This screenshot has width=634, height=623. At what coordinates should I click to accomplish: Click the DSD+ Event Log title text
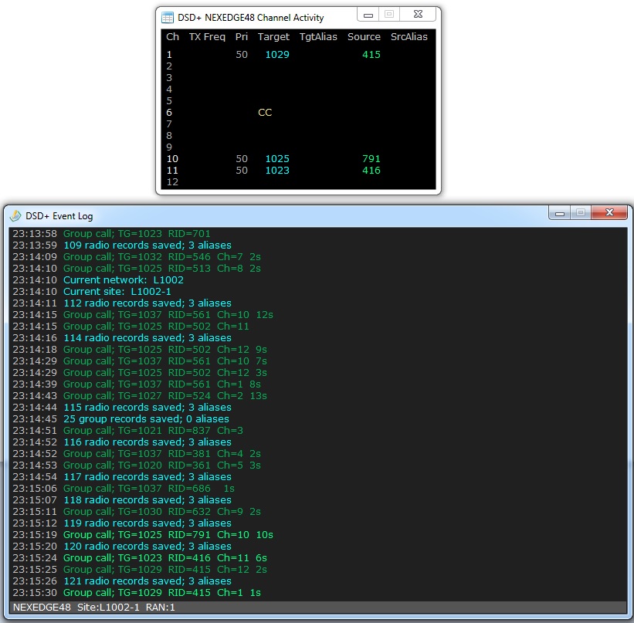pos(59,216)
